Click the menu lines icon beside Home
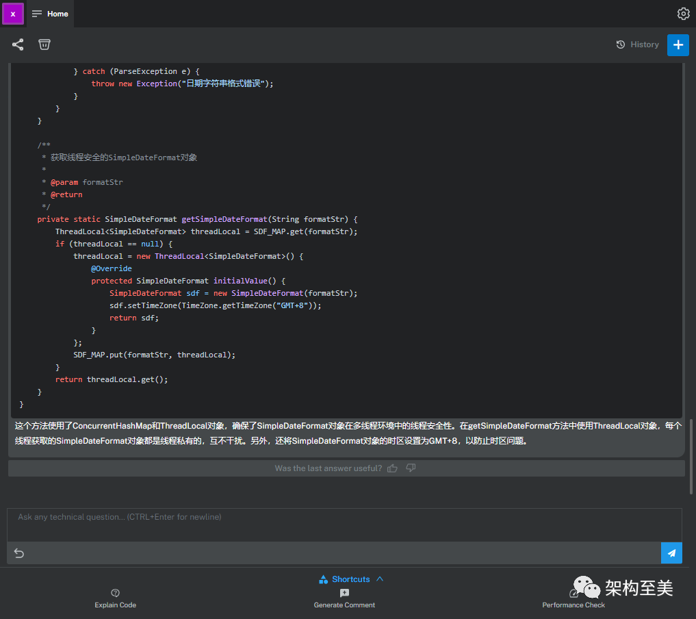The height and width of the screenshot is (619, 696). click(x=37, y=14)
